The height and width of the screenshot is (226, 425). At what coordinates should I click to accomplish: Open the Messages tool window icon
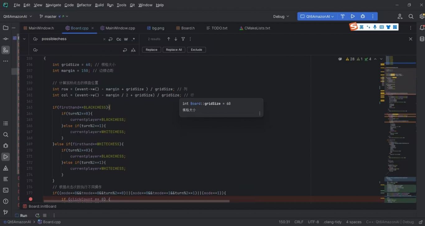pos(6,179)
